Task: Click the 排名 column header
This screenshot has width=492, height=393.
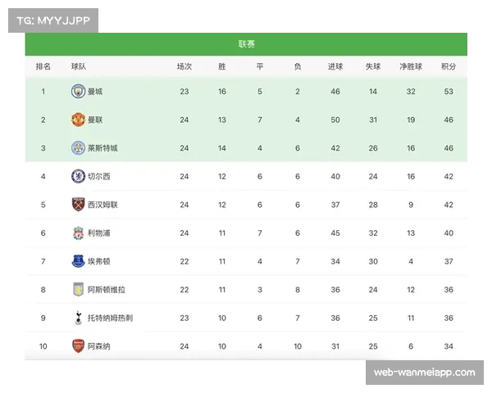Action: click(x=43, y=66)
